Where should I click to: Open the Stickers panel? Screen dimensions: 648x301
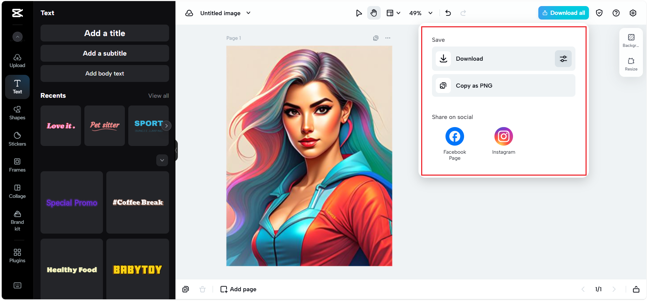(17, 139)
